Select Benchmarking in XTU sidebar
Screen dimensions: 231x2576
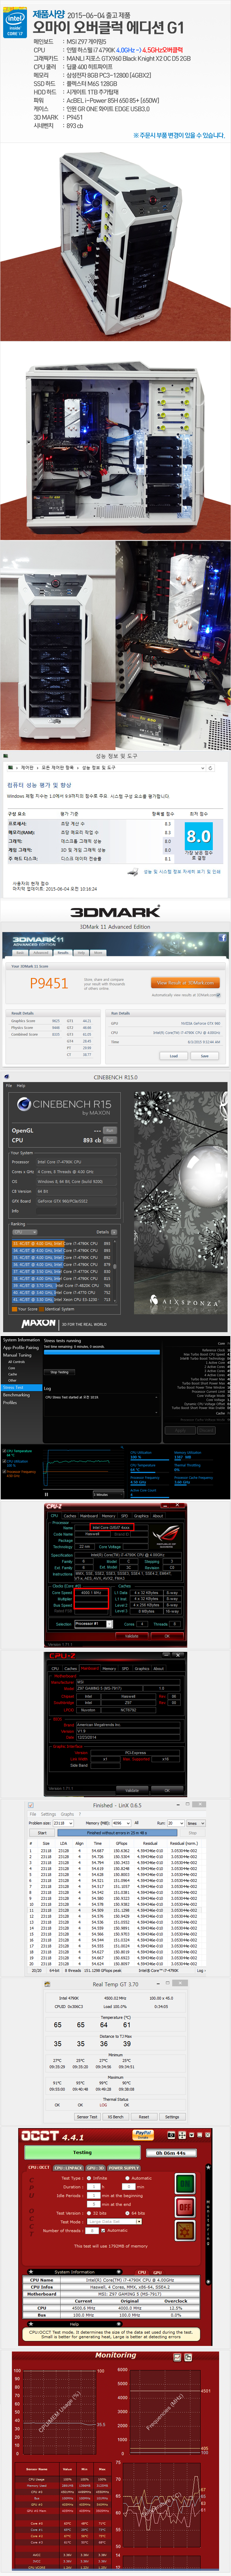point(16,1395)
